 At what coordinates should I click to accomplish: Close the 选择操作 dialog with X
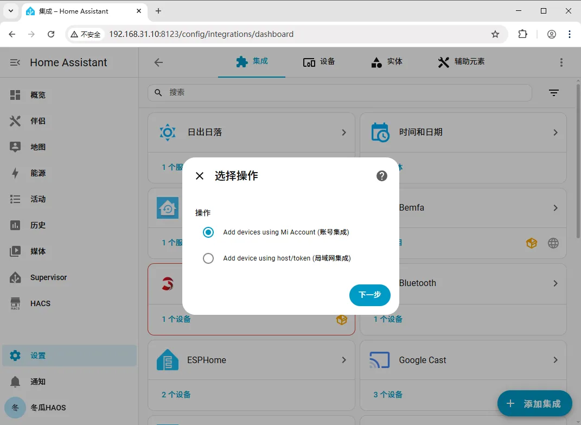click(200, 176)
